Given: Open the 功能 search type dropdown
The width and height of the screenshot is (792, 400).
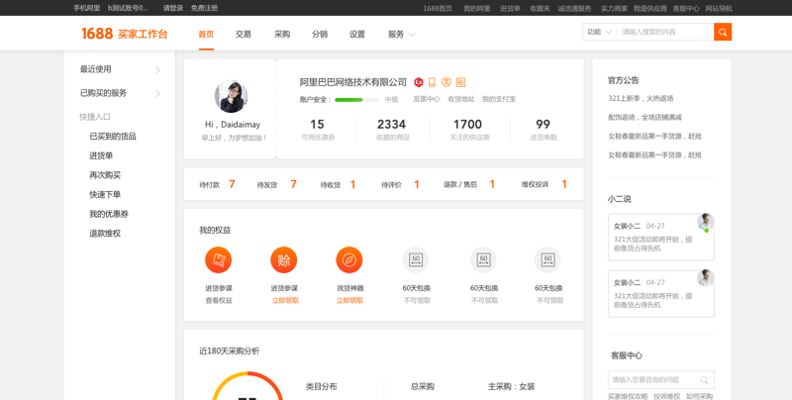Looking at the screenshot, I should pyautogui.click(x=599, y=32).
